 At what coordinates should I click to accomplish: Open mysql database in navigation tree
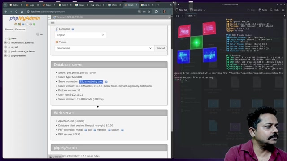tap(14, 47)
